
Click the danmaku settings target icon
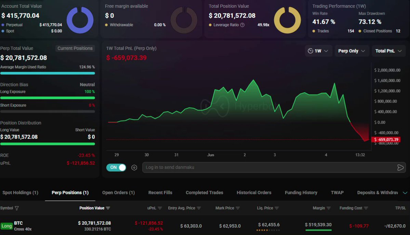point(134,168)
